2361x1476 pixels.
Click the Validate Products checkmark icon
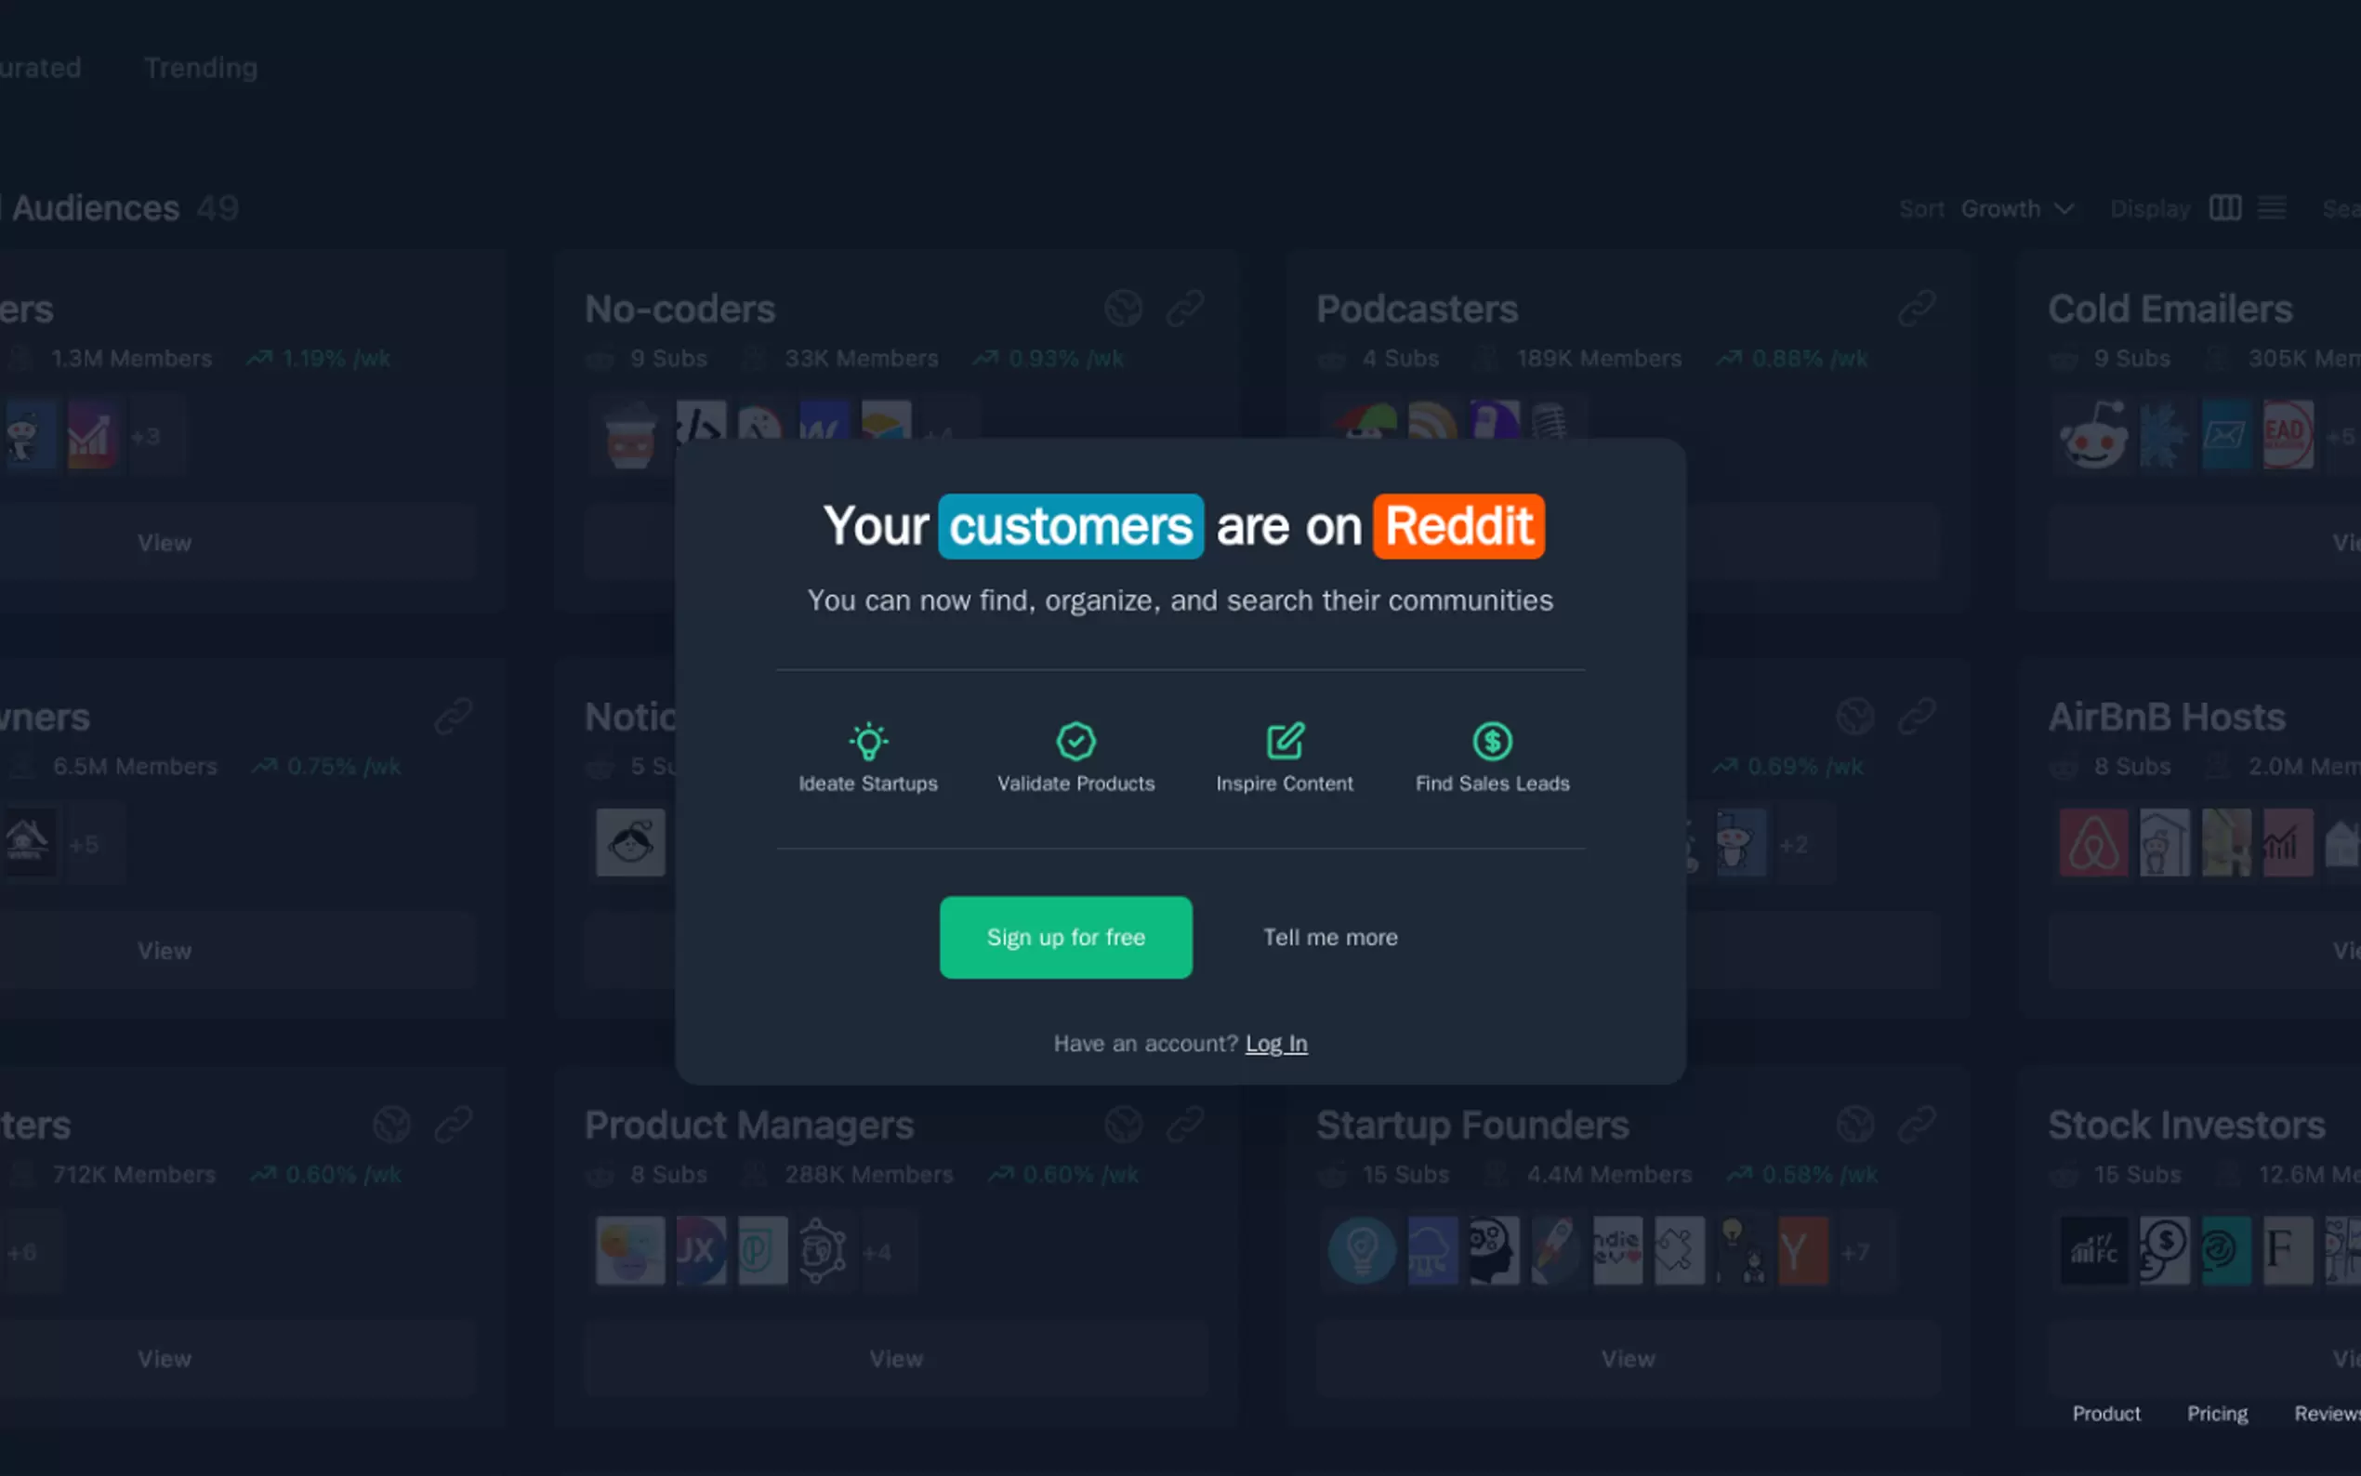1075,742
